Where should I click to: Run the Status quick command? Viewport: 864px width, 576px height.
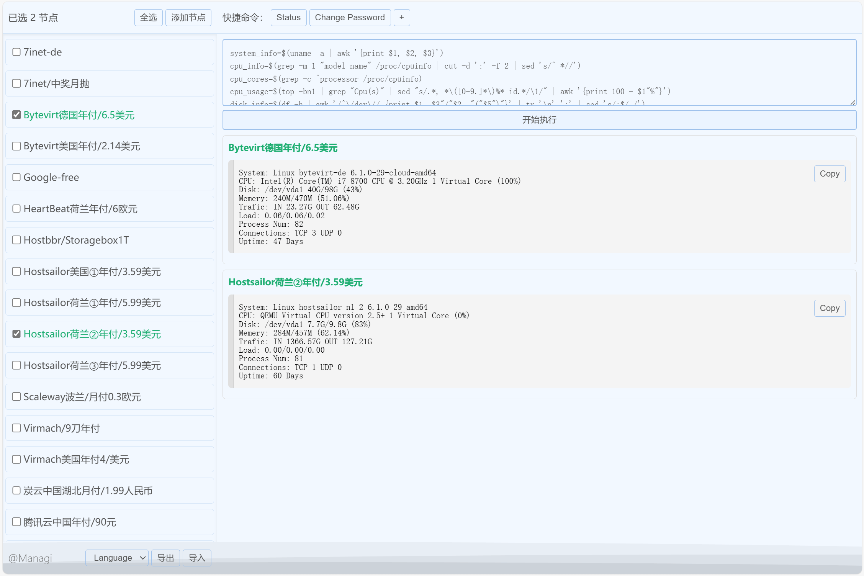288,18
